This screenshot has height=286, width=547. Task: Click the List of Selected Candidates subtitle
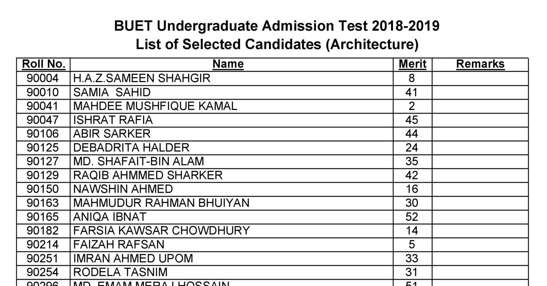[x=276, y=44]
